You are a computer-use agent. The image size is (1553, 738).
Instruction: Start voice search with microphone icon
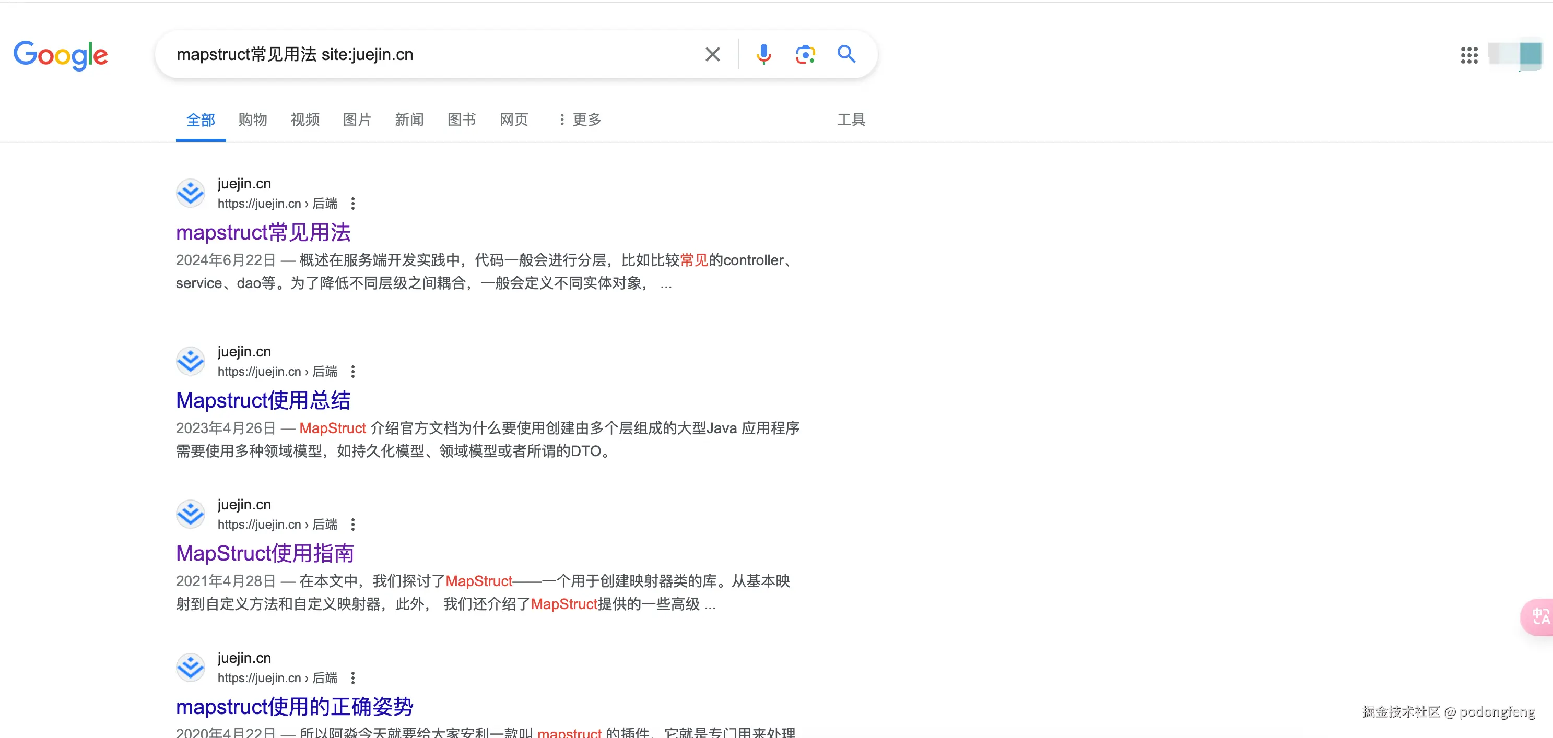763,54
